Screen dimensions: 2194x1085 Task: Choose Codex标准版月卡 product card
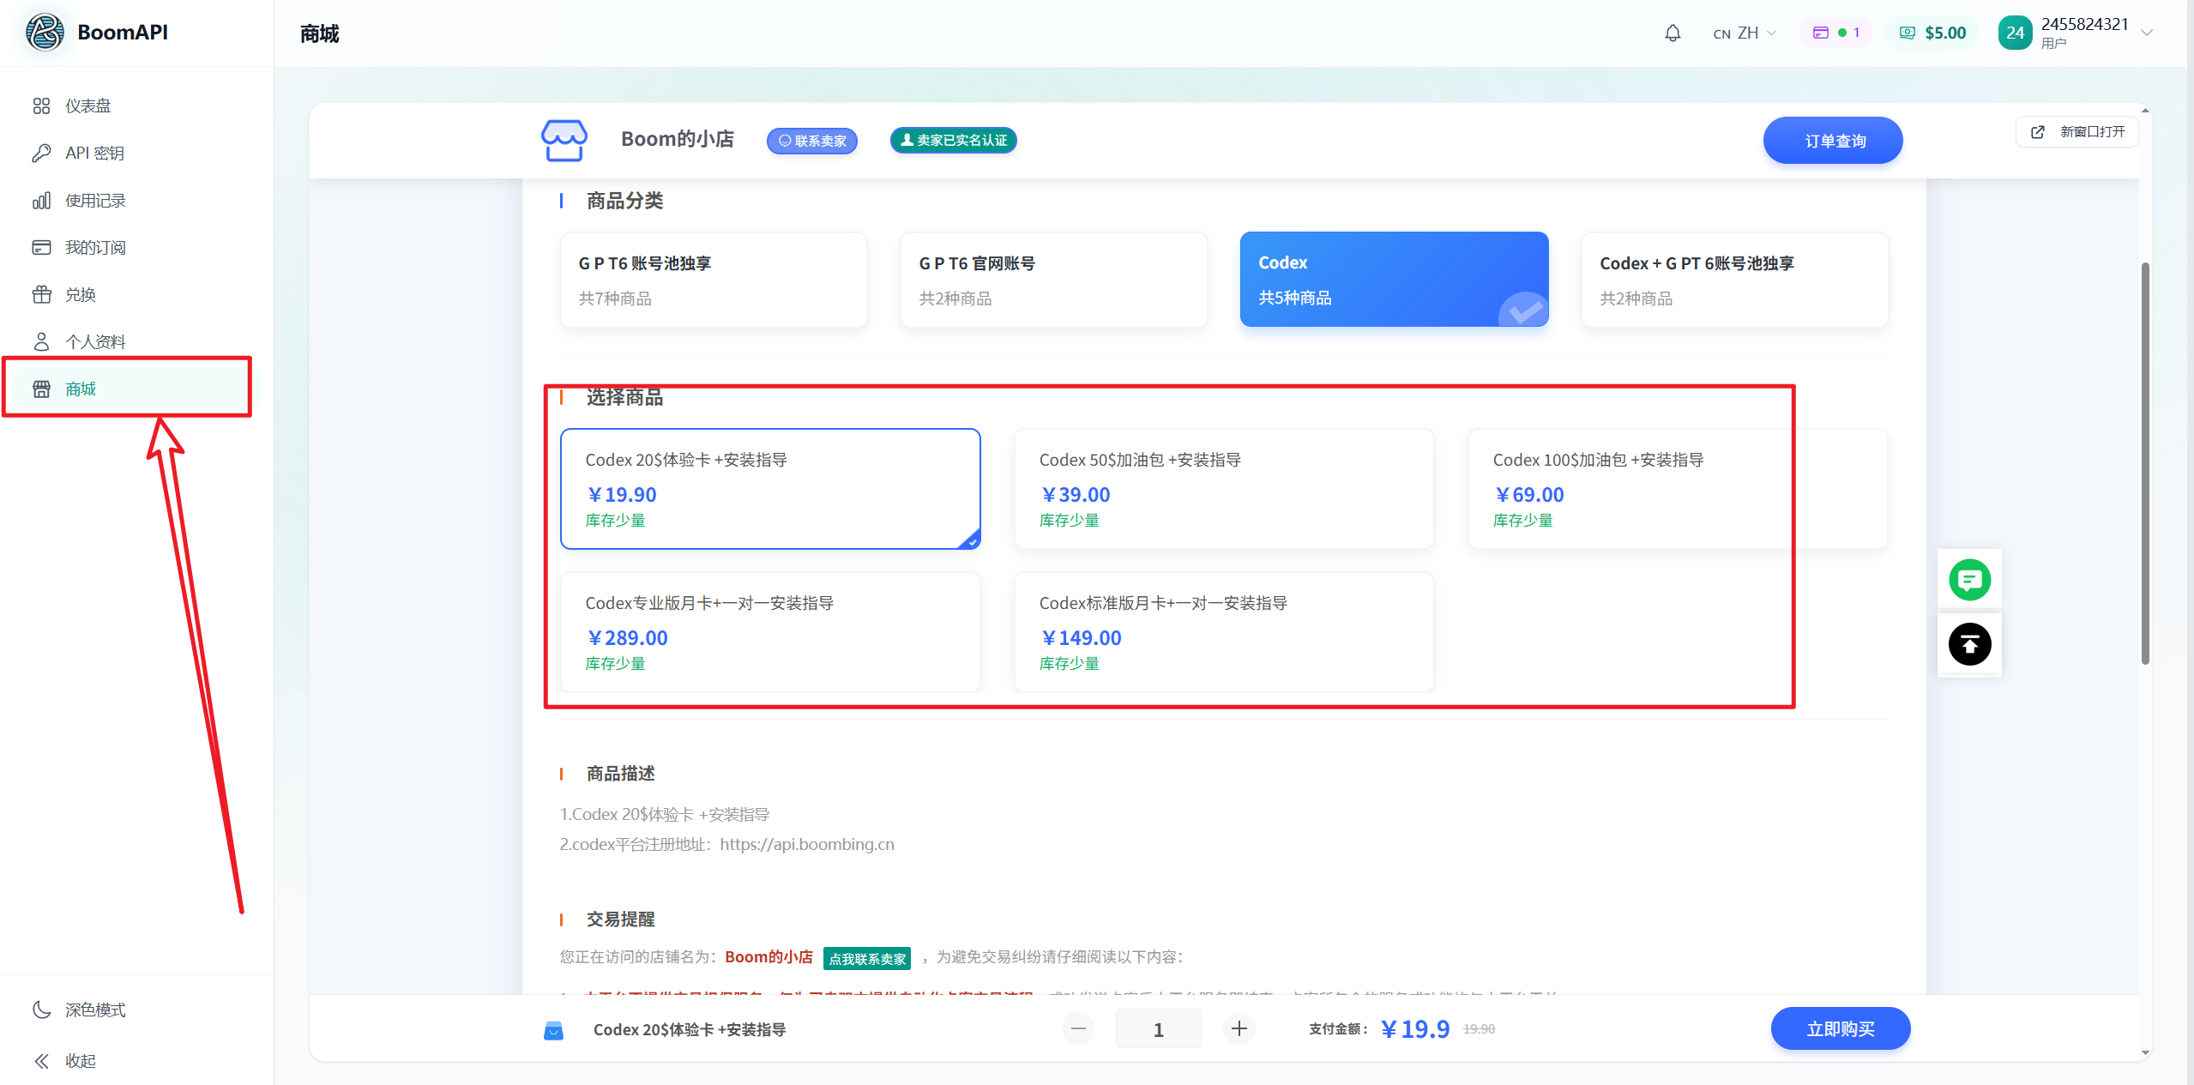pos(1224,632)
